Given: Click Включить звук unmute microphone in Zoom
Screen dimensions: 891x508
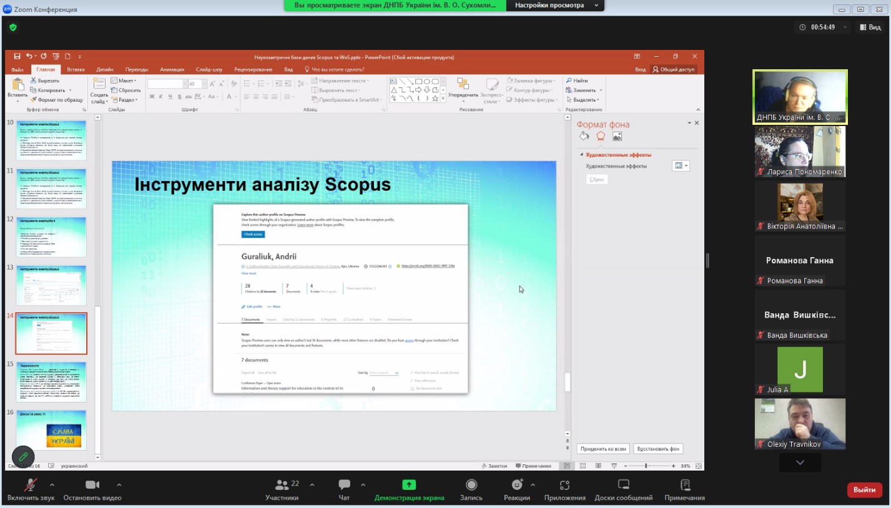Looking at the screenshot, I should 31,489.
